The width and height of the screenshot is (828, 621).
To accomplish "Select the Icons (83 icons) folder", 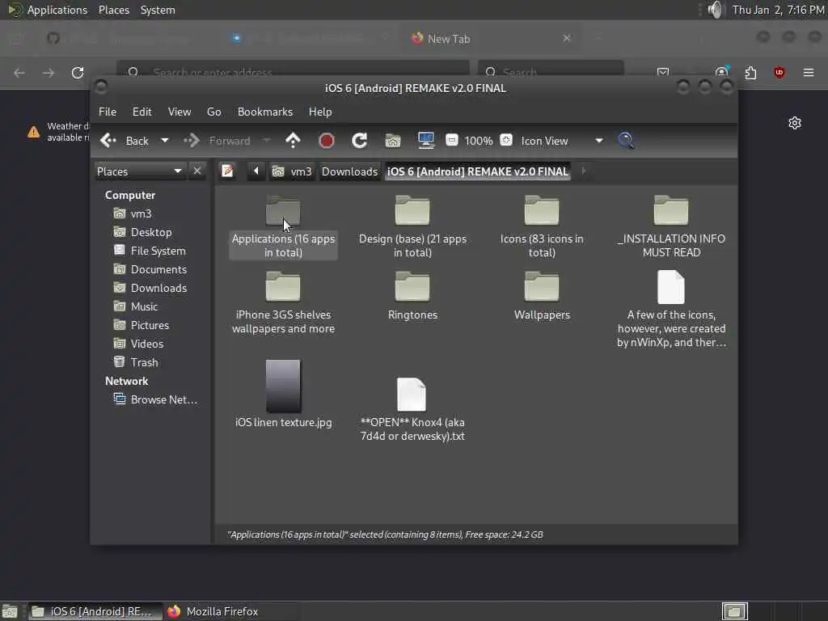I will tap(542, 227).
